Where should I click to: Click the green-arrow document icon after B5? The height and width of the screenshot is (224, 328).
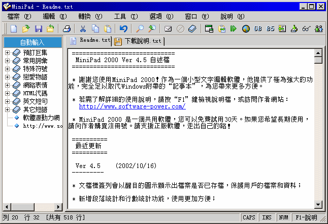tap(282, 29)
